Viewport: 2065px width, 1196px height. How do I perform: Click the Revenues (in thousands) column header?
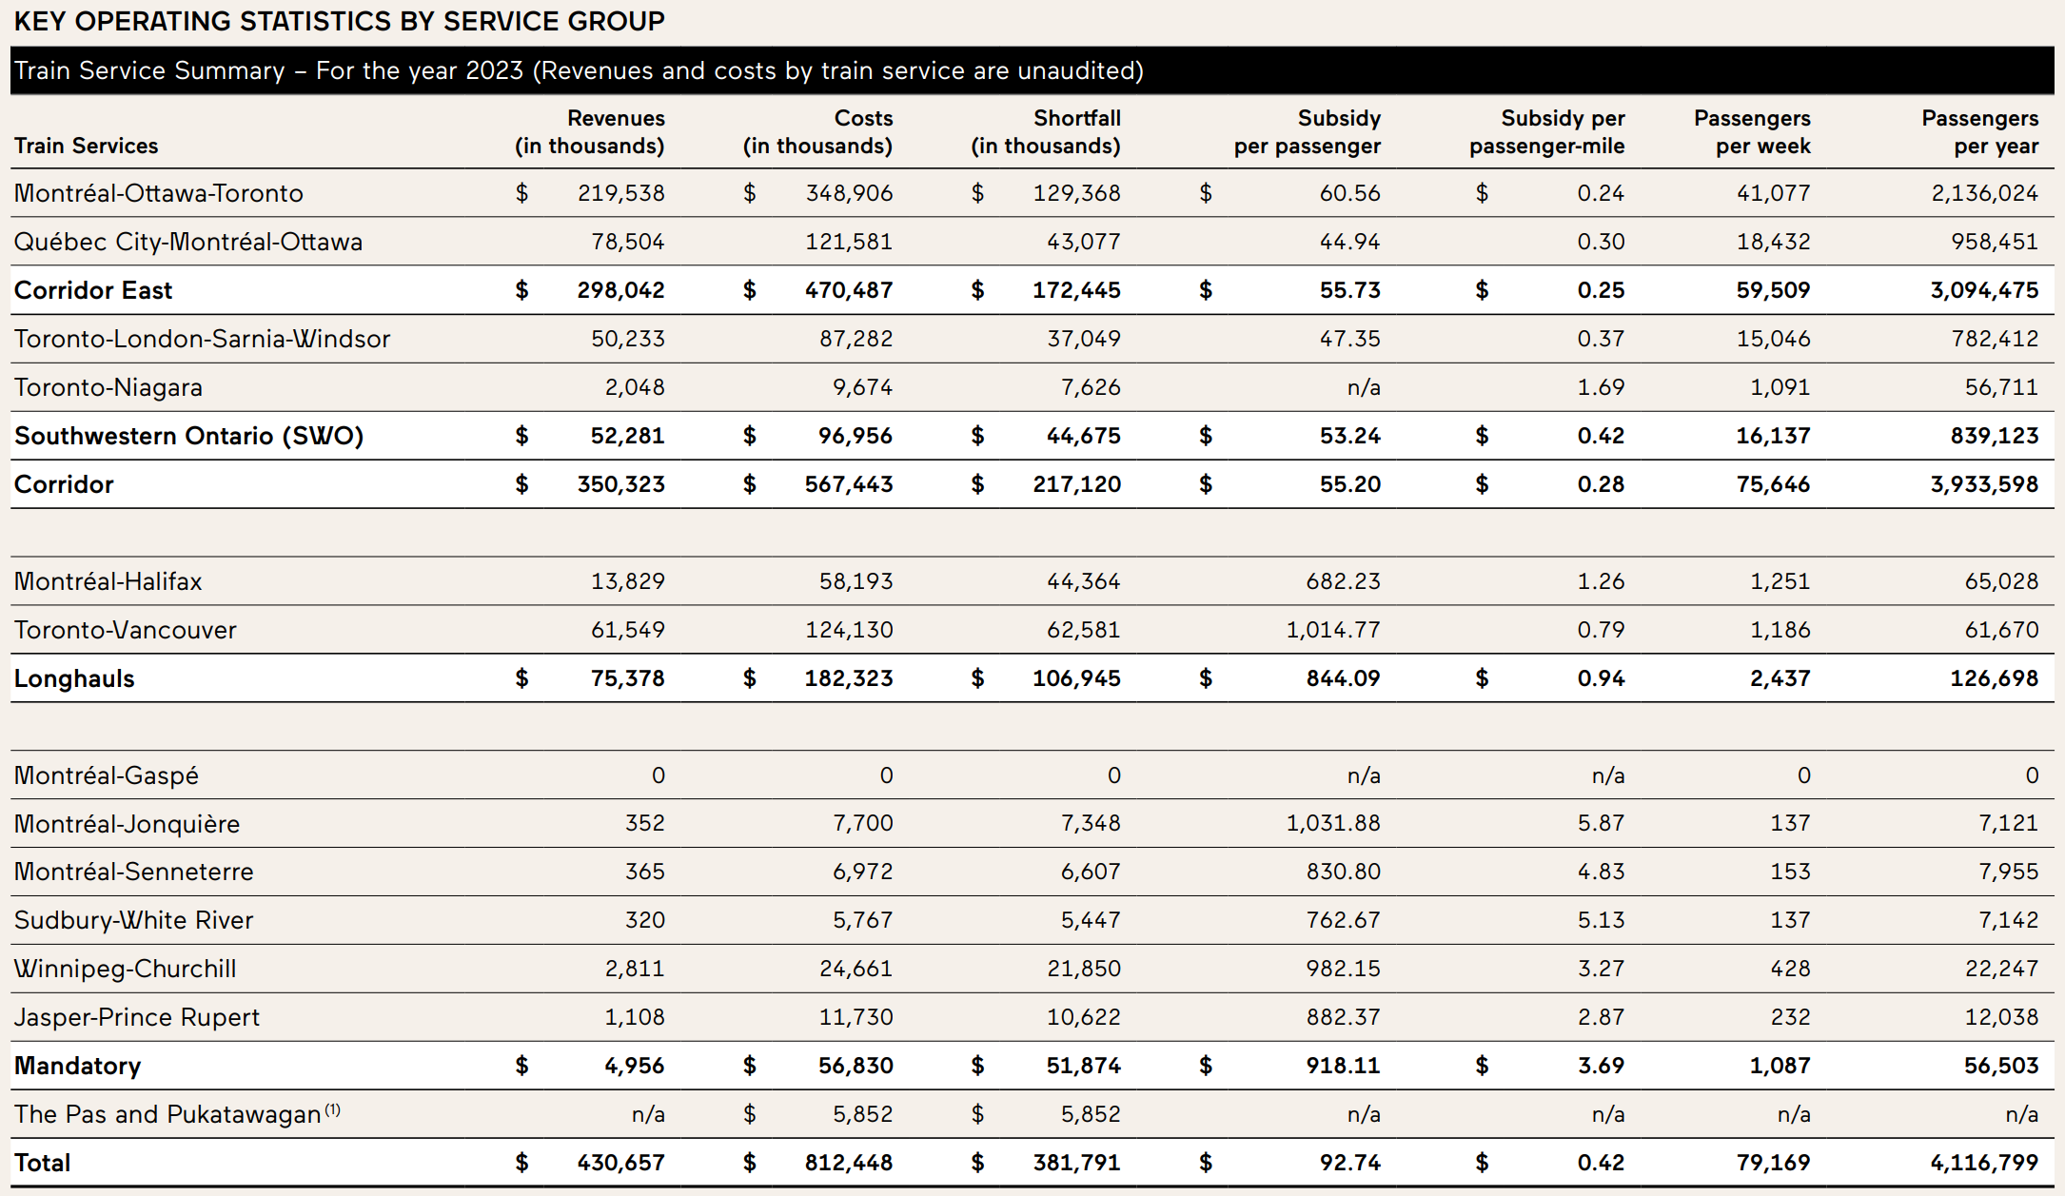(590, 132)
